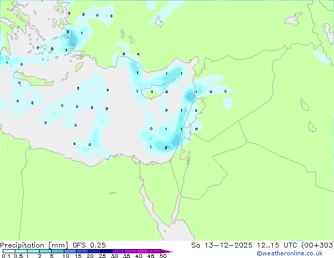Click the '12..15 UTC' time text
Viewport: 334px width, 258px height.
tap(277, 245)
